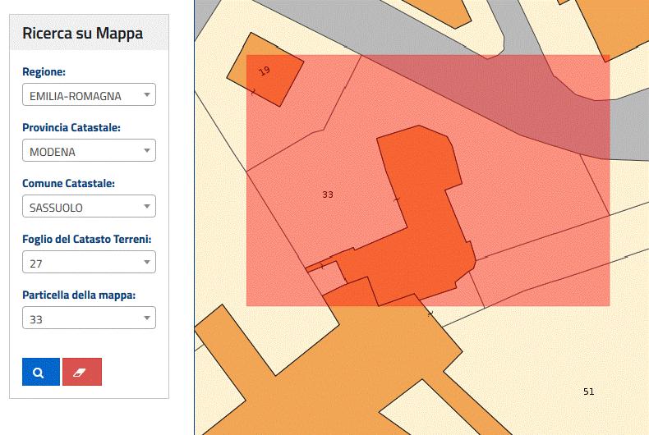Click the arrow on the SASSUOLO select
The height and width of the screenshot is (435, 649).
coord(146,206)
